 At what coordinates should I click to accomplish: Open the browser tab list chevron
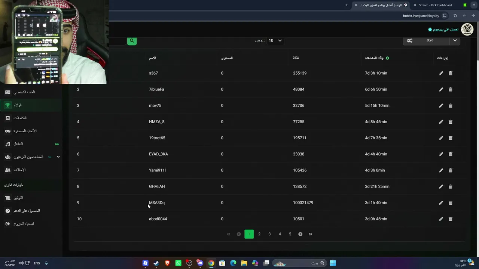(x=474, y=5)
